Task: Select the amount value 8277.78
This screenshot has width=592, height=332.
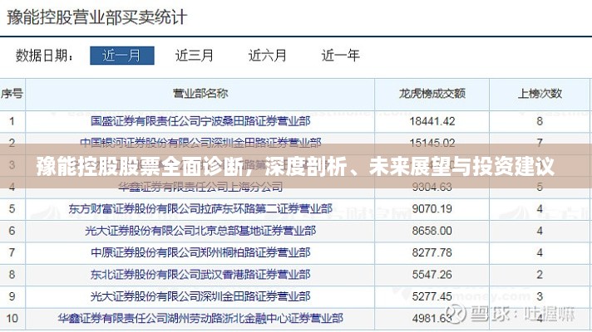Action: [432, 252]
